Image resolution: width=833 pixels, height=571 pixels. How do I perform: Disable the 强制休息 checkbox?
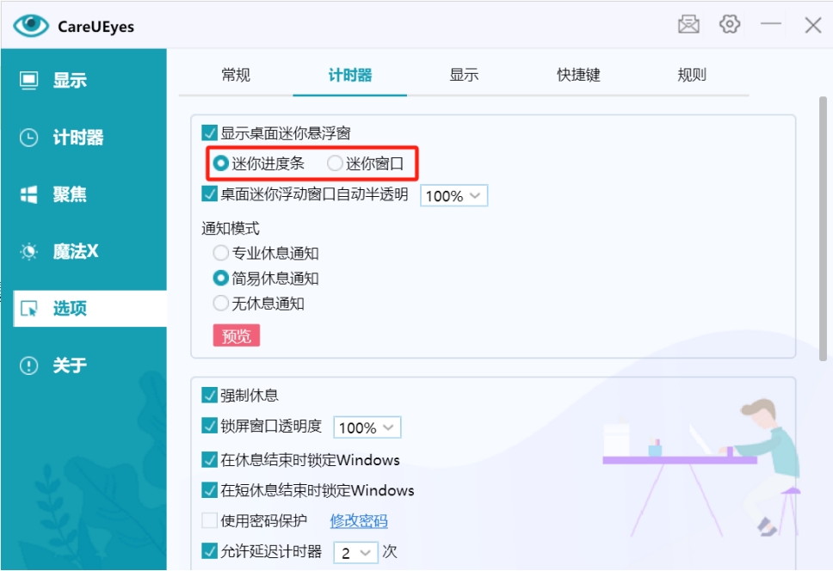click(209, 396)
